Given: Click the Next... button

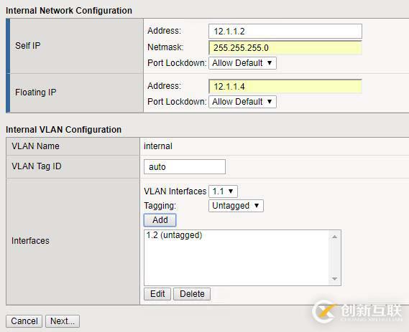Looking at the screenshot, I should tap(63, 321).
